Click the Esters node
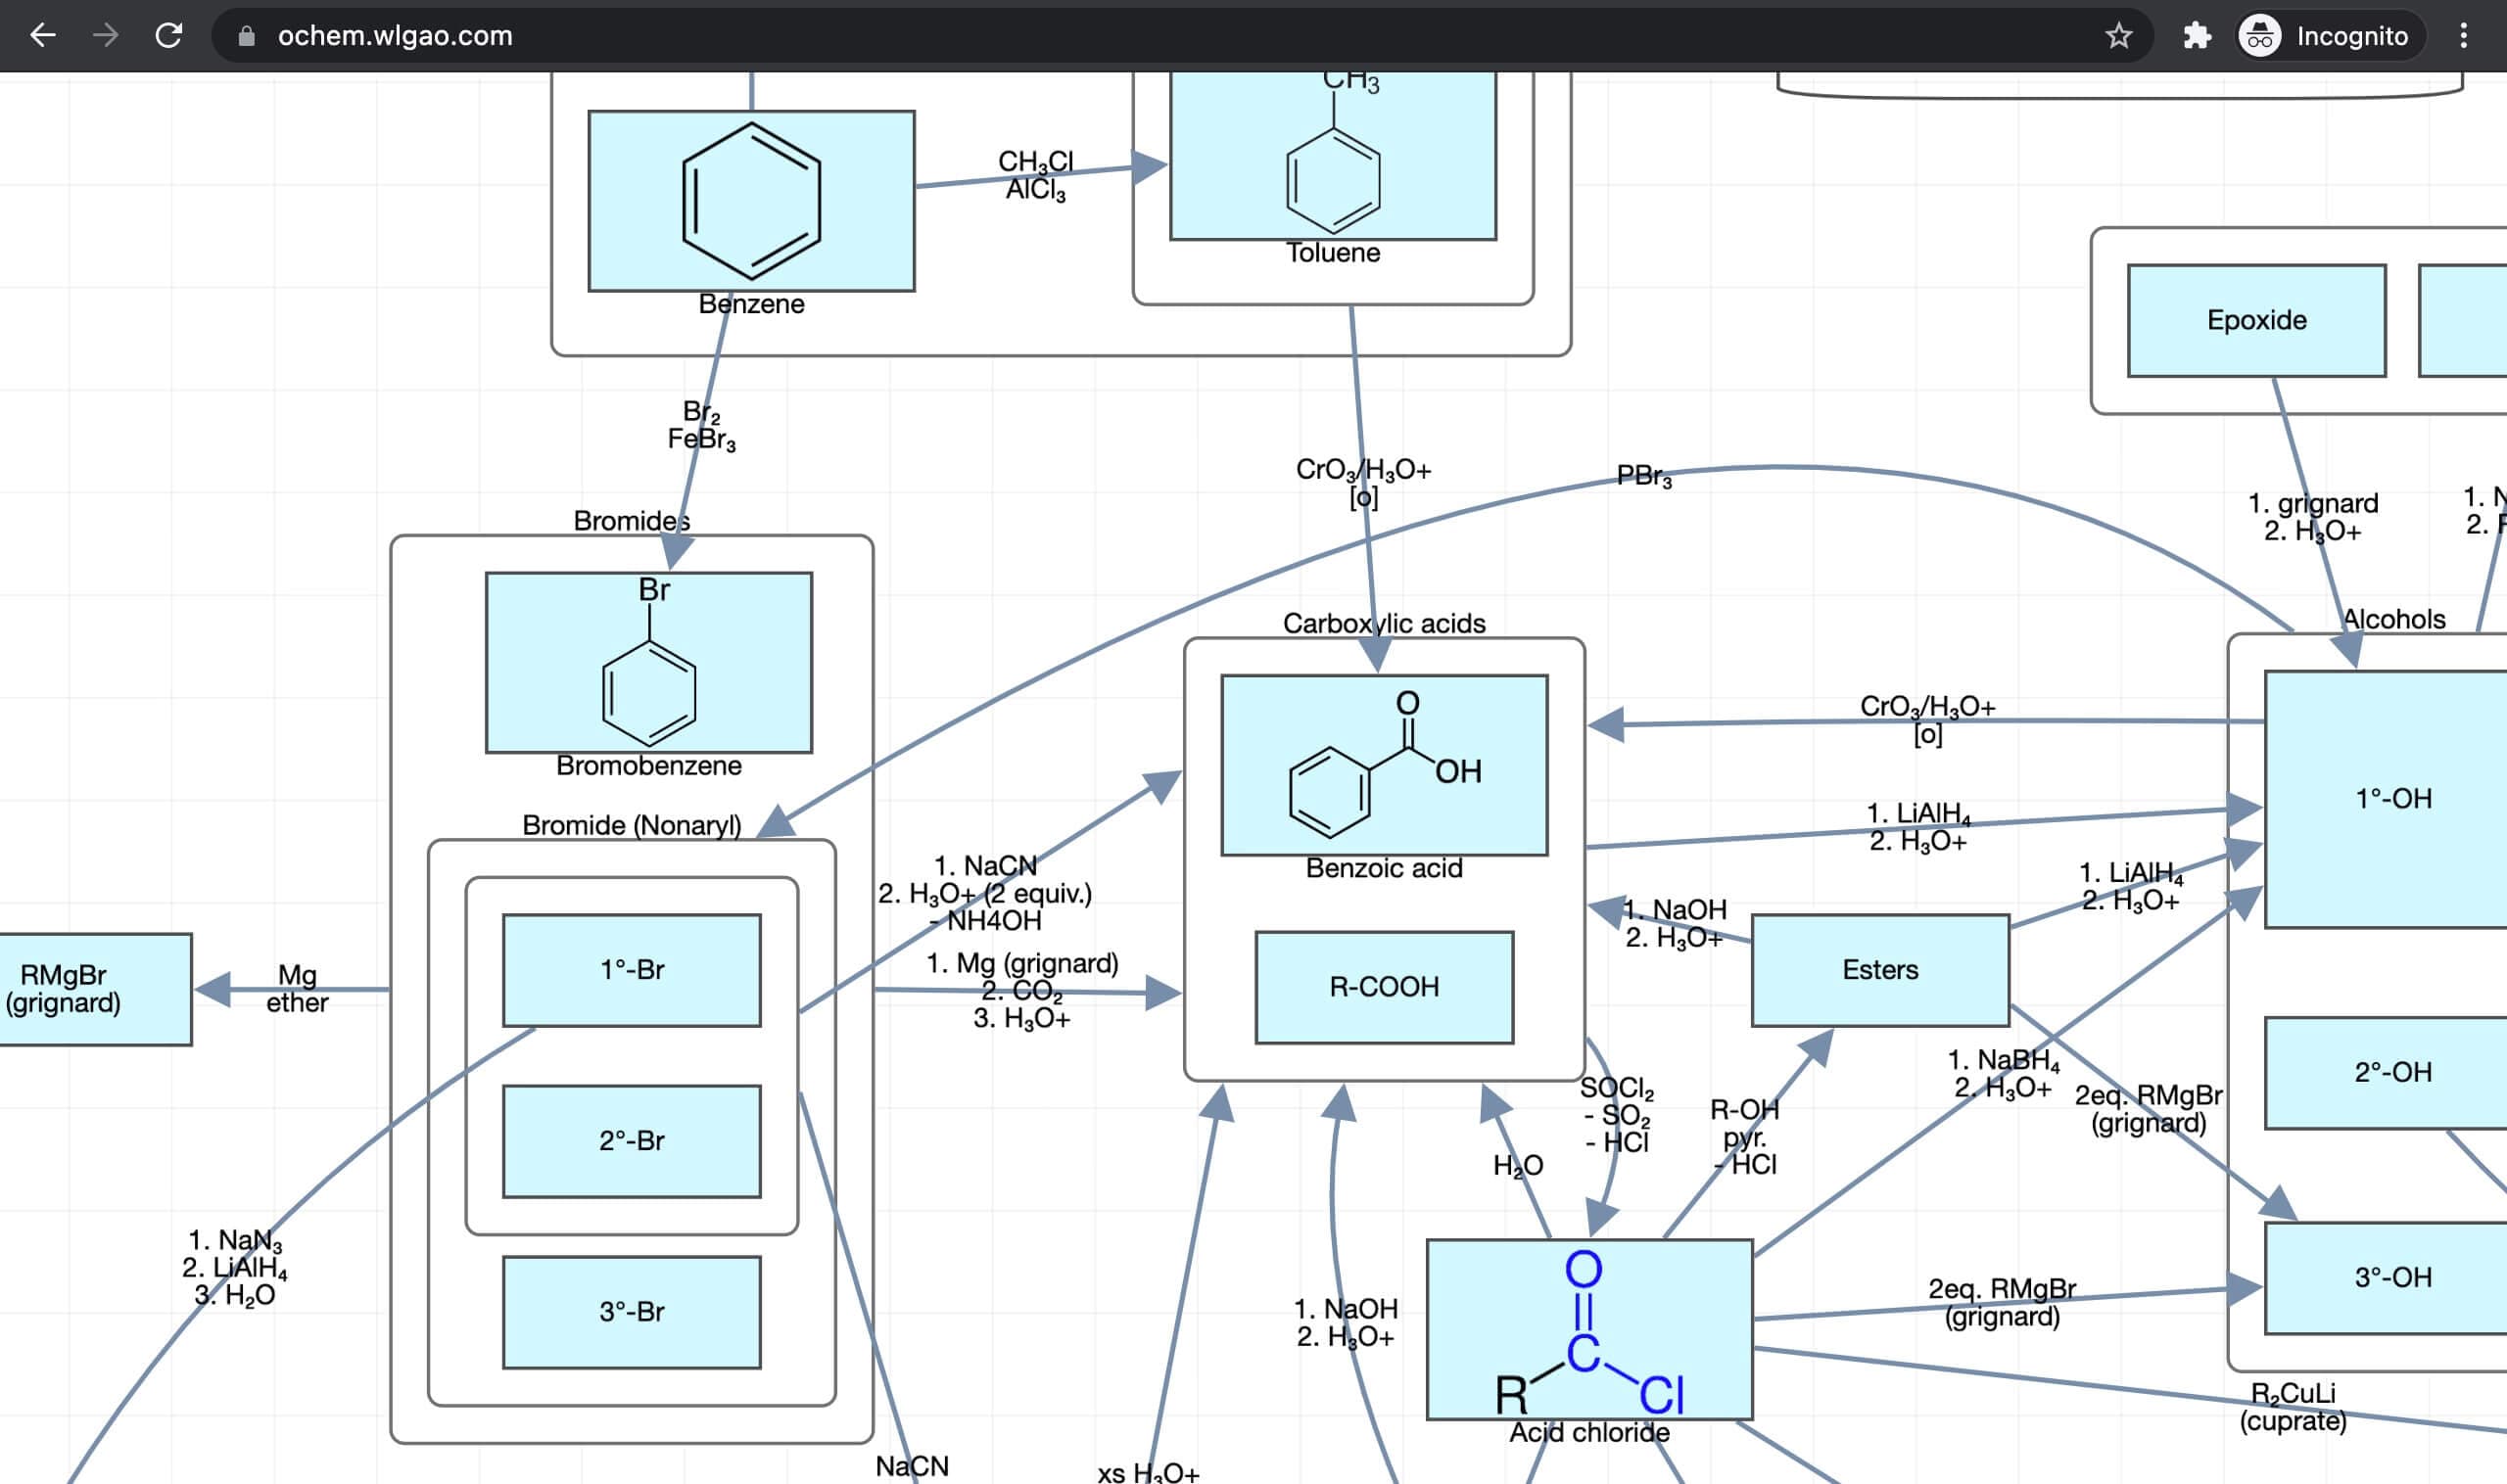This screenshot has height=1484, width=2507. tap(1879, 970)
